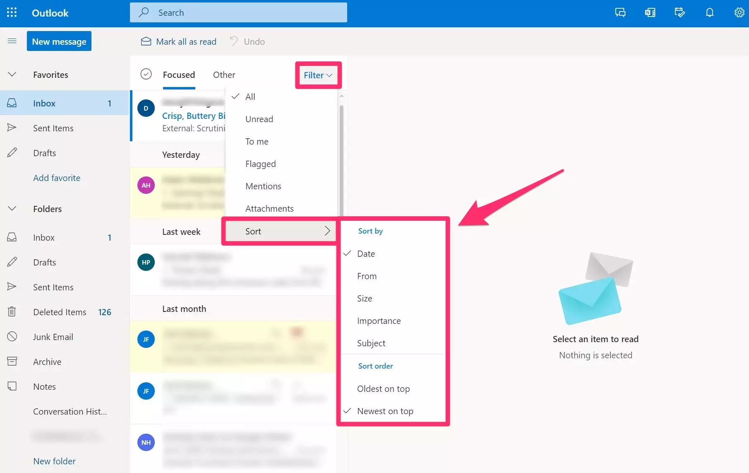749x473 pixels.
Task: Select the Unread filter option
Action: point(259,119)
